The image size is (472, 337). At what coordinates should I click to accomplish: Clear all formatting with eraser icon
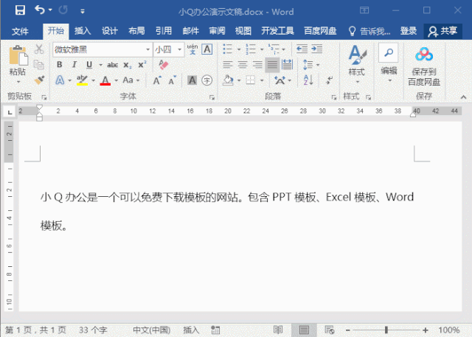tap(164, 65)
